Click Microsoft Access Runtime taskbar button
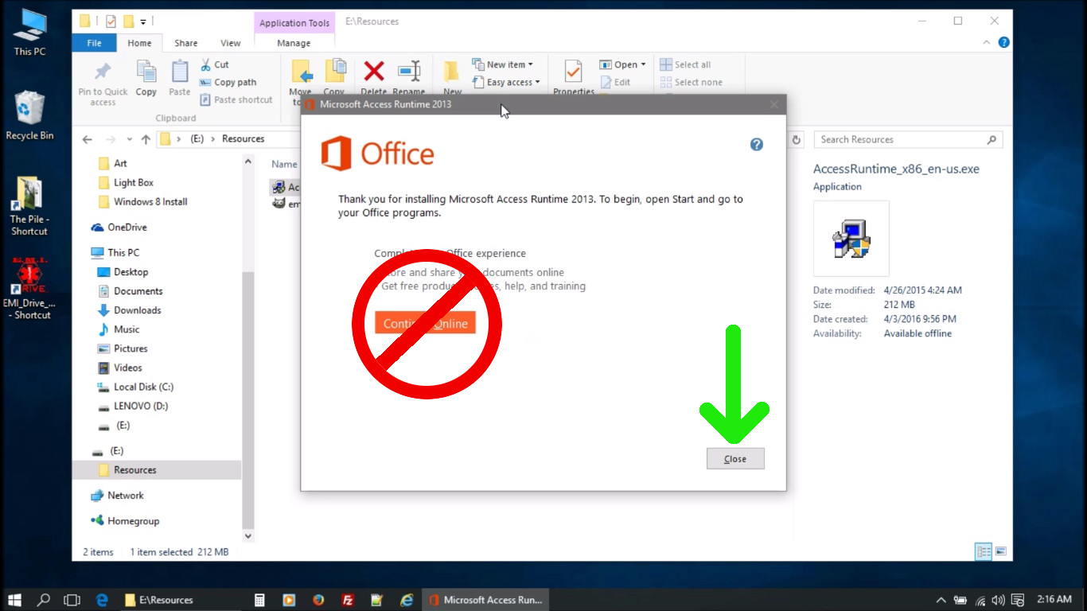 click(485, 600)
